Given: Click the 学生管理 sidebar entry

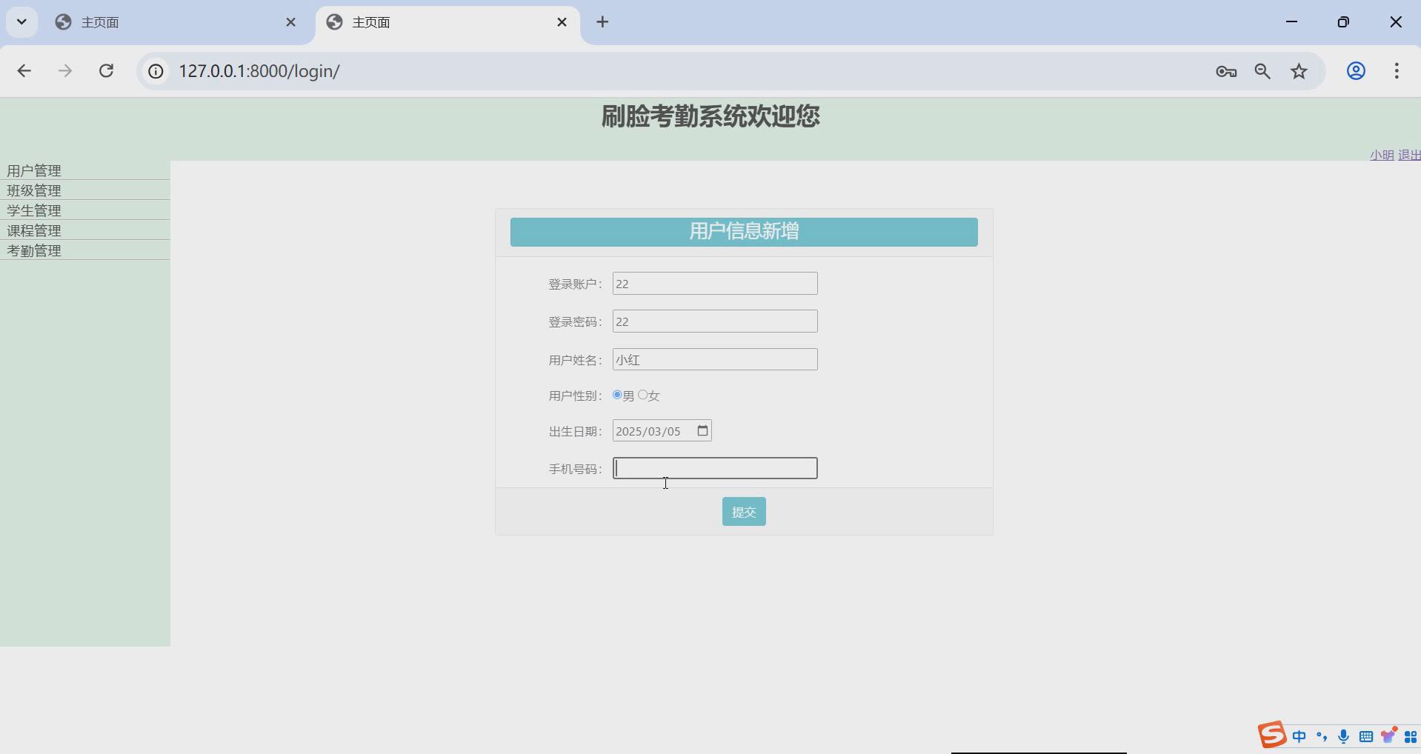Looking at the screenshot, I should tap(34, 210).
